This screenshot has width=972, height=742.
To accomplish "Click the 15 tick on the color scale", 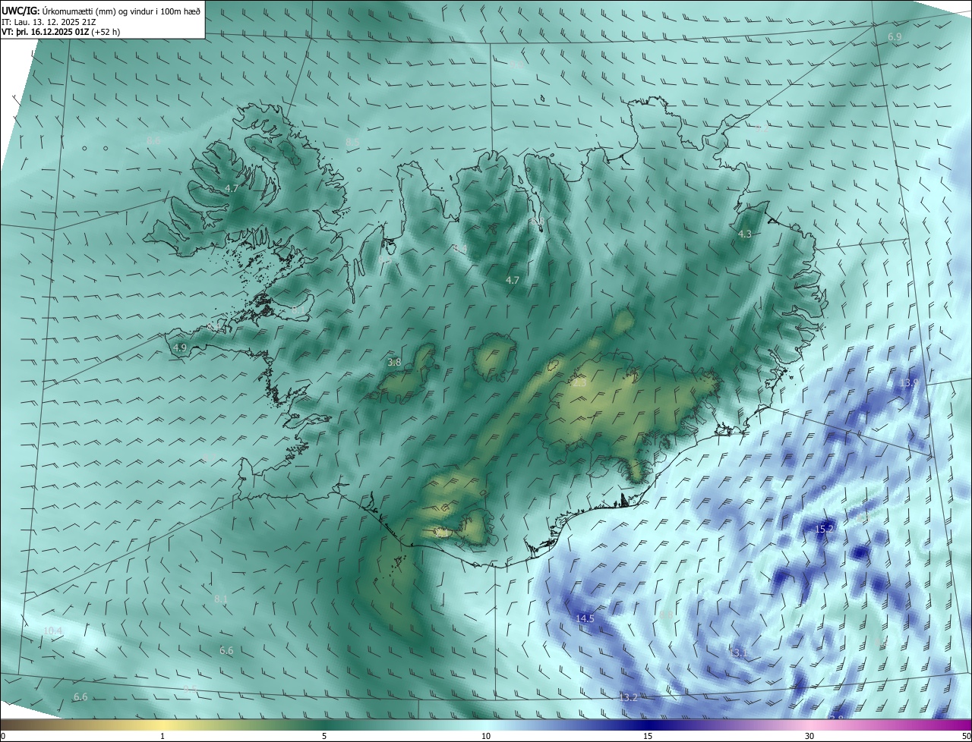I will [x=648, y=737].
